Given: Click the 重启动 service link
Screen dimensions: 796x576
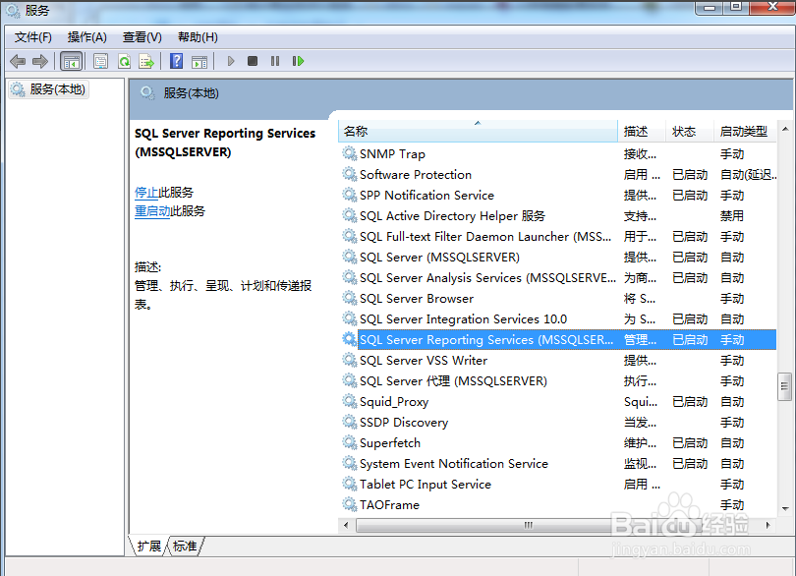Looking at the screenshot, I should coord(152,211).
